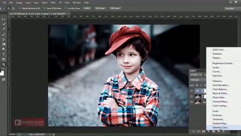
Task: Click the Zoom In magnifier in options bar
Action: tap(9, 8)
